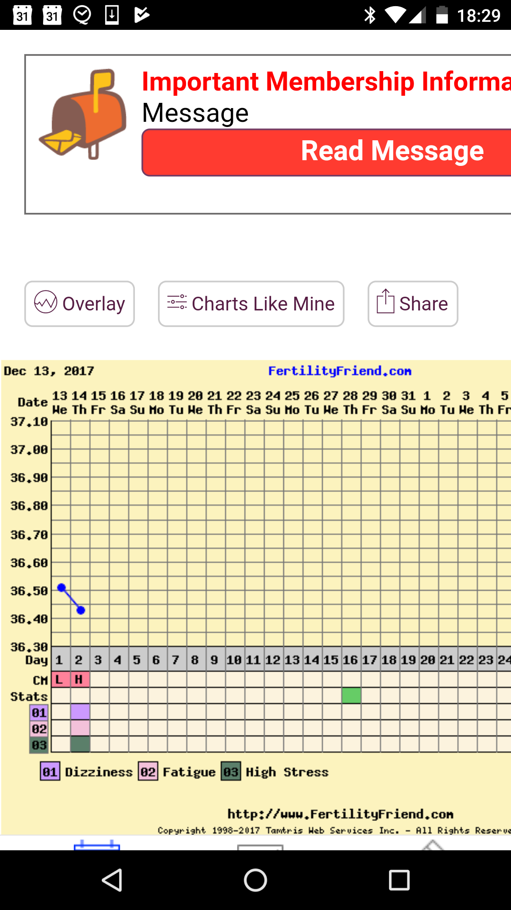Select the green Stats cell on day 16

tap(351, 695)
